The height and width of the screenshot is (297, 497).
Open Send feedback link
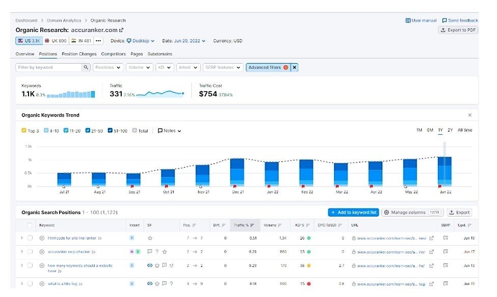click(460, 20)
